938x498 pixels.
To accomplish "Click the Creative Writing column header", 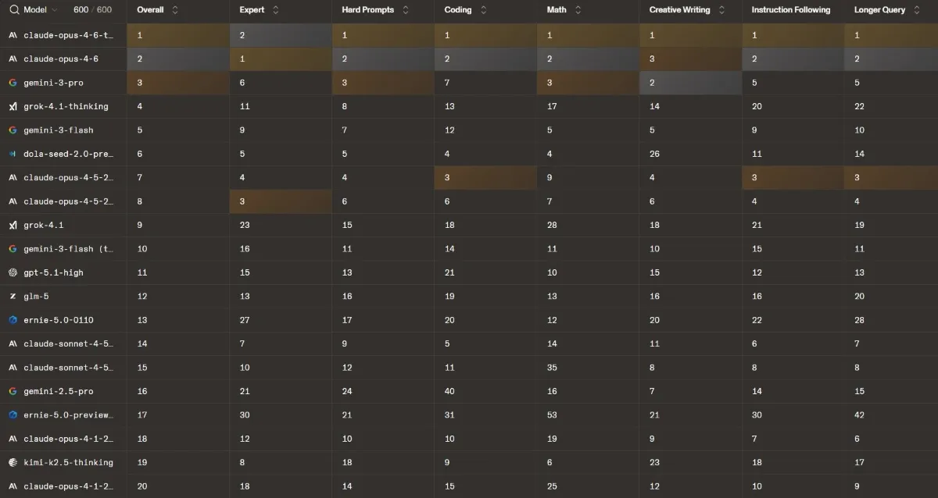I will click(x=679, y=10).
